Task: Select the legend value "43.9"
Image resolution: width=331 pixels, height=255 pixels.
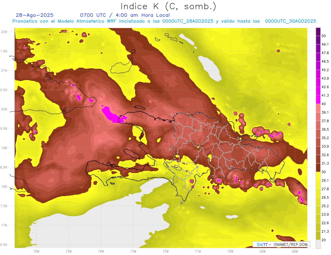Action: [x=325, y=78]
